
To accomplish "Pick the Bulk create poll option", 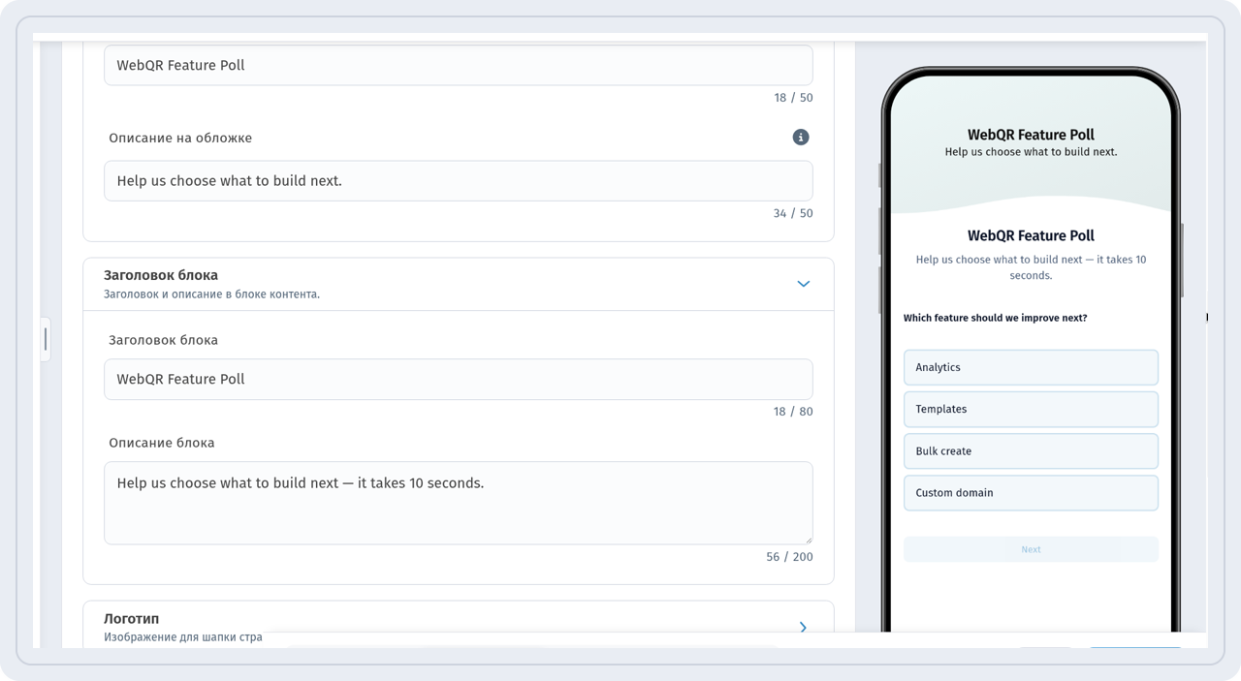I will click(1031, 451).
